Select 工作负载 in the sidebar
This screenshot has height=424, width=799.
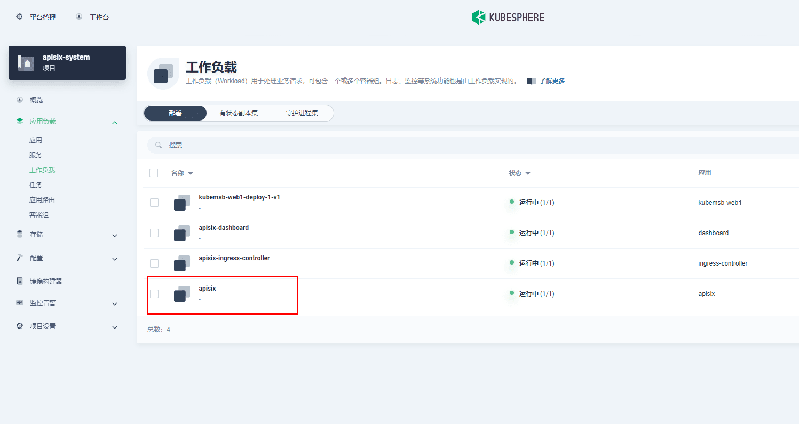(42, 170)
